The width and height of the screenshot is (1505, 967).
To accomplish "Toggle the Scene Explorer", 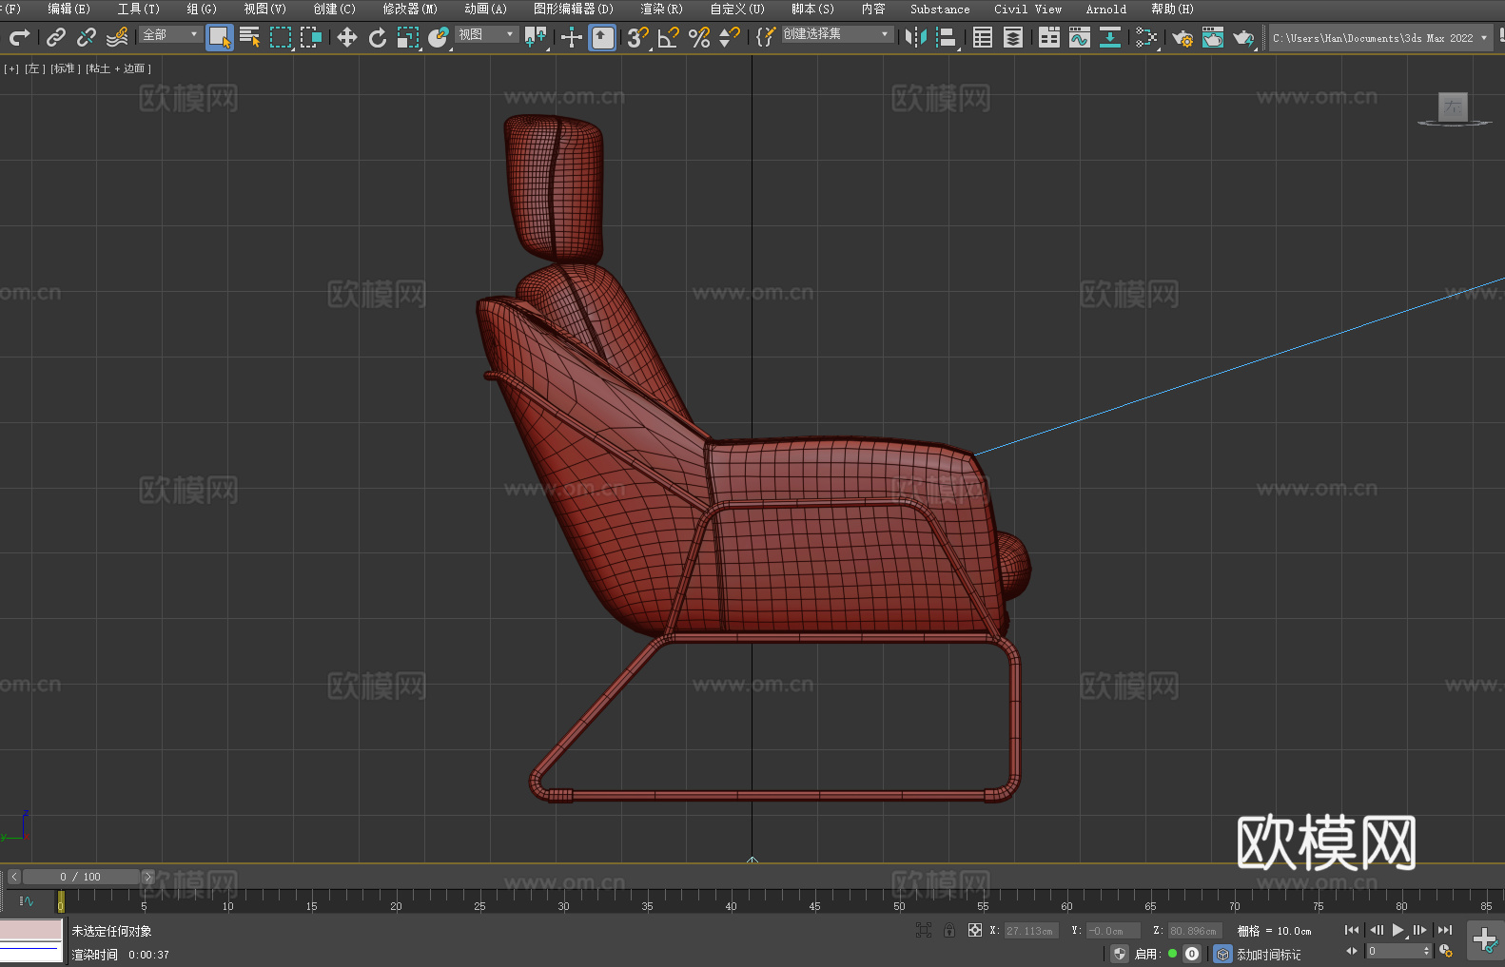I will click(x=983, y=37).
